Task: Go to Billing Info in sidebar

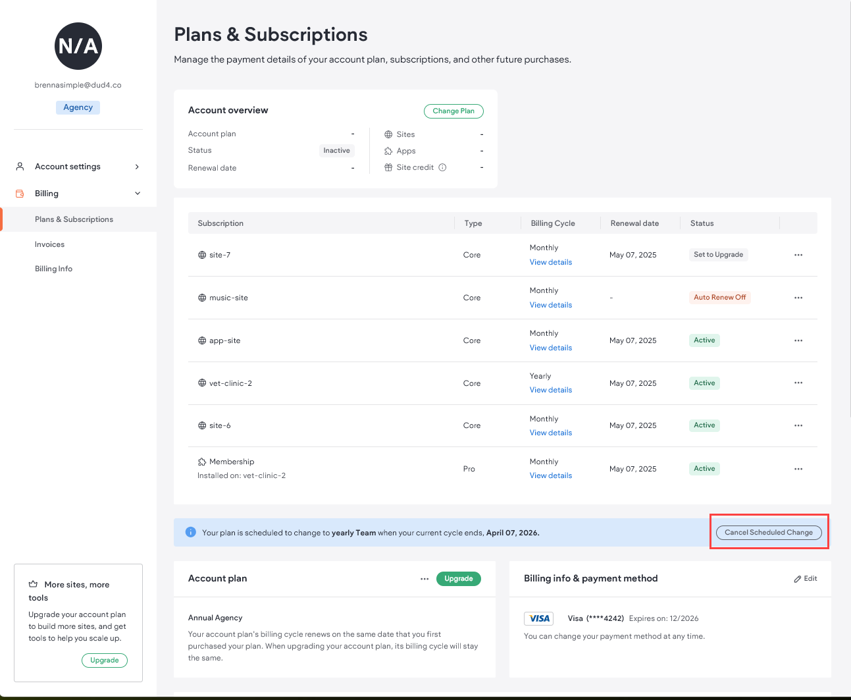Action: point(54,269)
